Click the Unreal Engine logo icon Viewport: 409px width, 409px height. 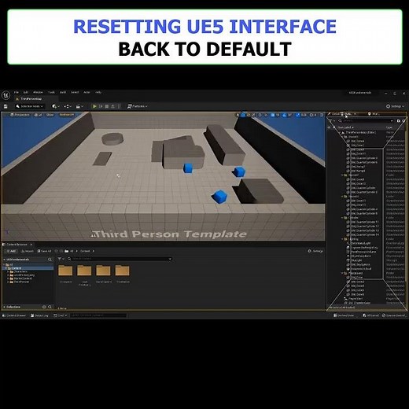(6, 95)
